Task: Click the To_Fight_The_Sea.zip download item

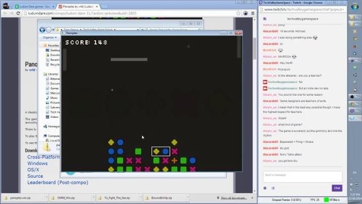Action: (x=117, y=198)
